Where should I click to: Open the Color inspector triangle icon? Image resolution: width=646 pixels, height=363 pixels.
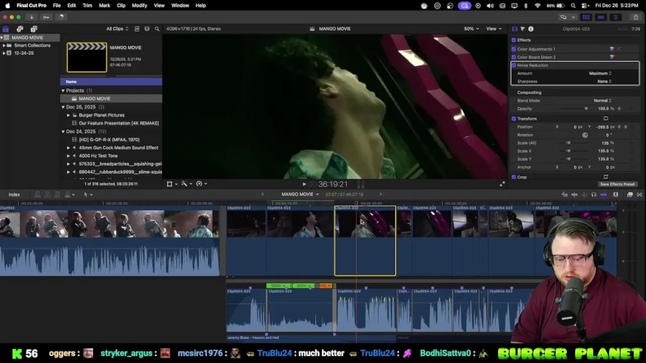pos(522,29)
